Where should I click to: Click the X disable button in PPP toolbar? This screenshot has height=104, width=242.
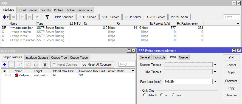coord(29,17)
